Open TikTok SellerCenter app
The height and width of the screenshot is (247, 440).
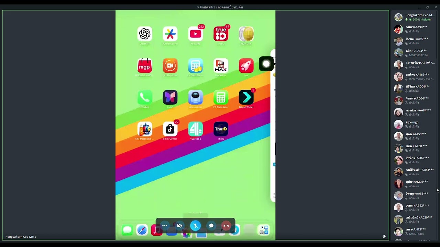click(170, 129)
